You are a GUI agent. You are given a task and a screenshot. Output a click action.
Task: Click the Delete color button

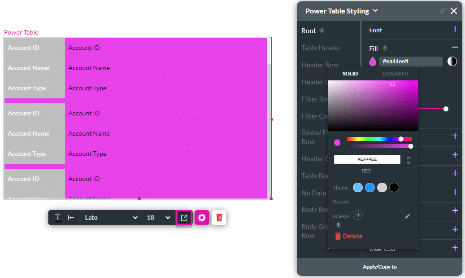[x=348, y=236]
